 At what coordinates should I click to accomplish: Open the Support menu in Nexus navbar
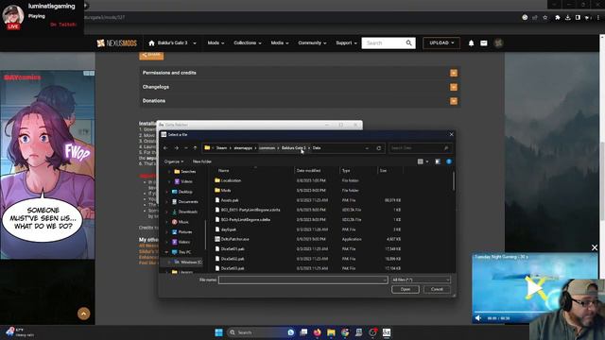[x=346, y=43]
